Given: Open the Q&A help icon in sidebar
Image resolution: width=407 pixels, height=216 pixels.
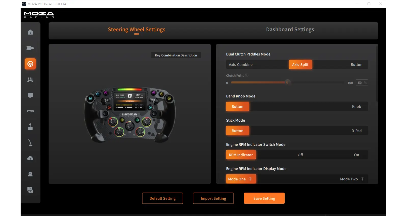Looking at the screenshot, I should (x=30, y=190).
